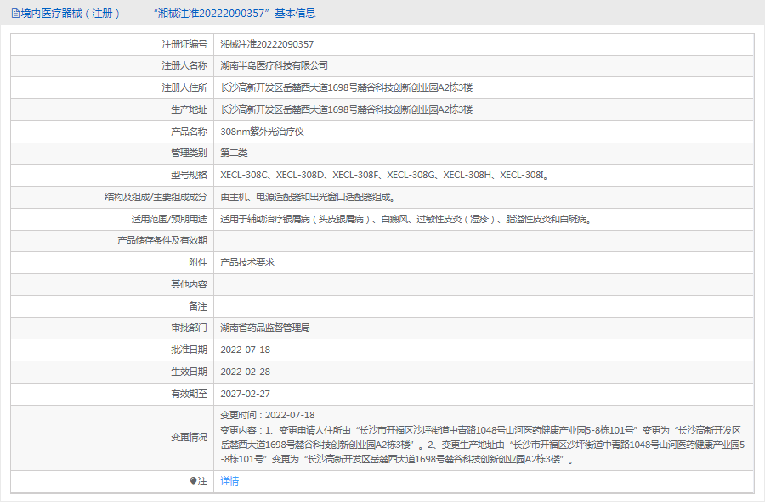Select the registration number 湘械注准20222090357 value

click(267, 44)
